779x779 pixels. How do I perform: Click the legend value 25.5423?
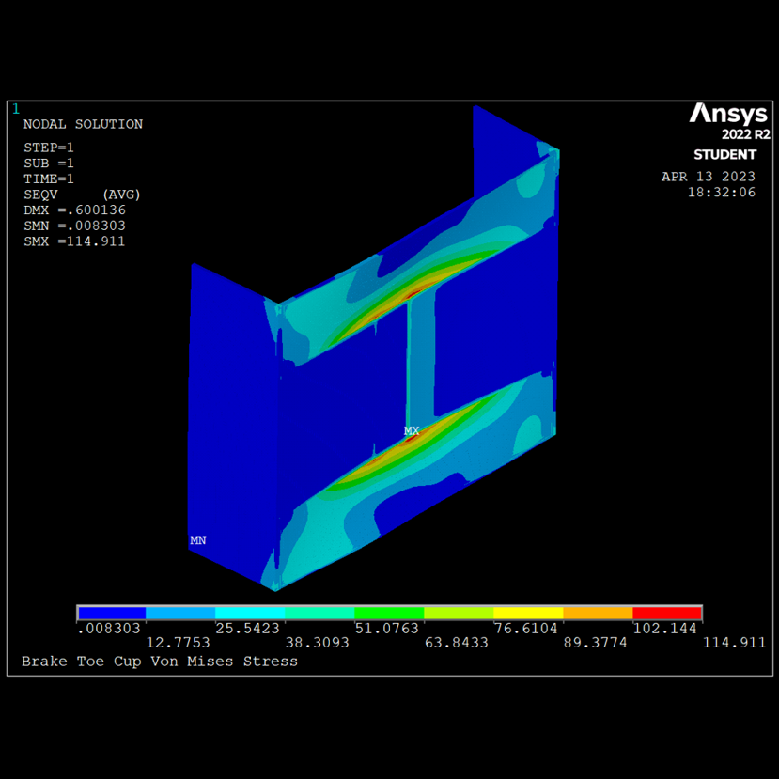(x=247, y=629)
